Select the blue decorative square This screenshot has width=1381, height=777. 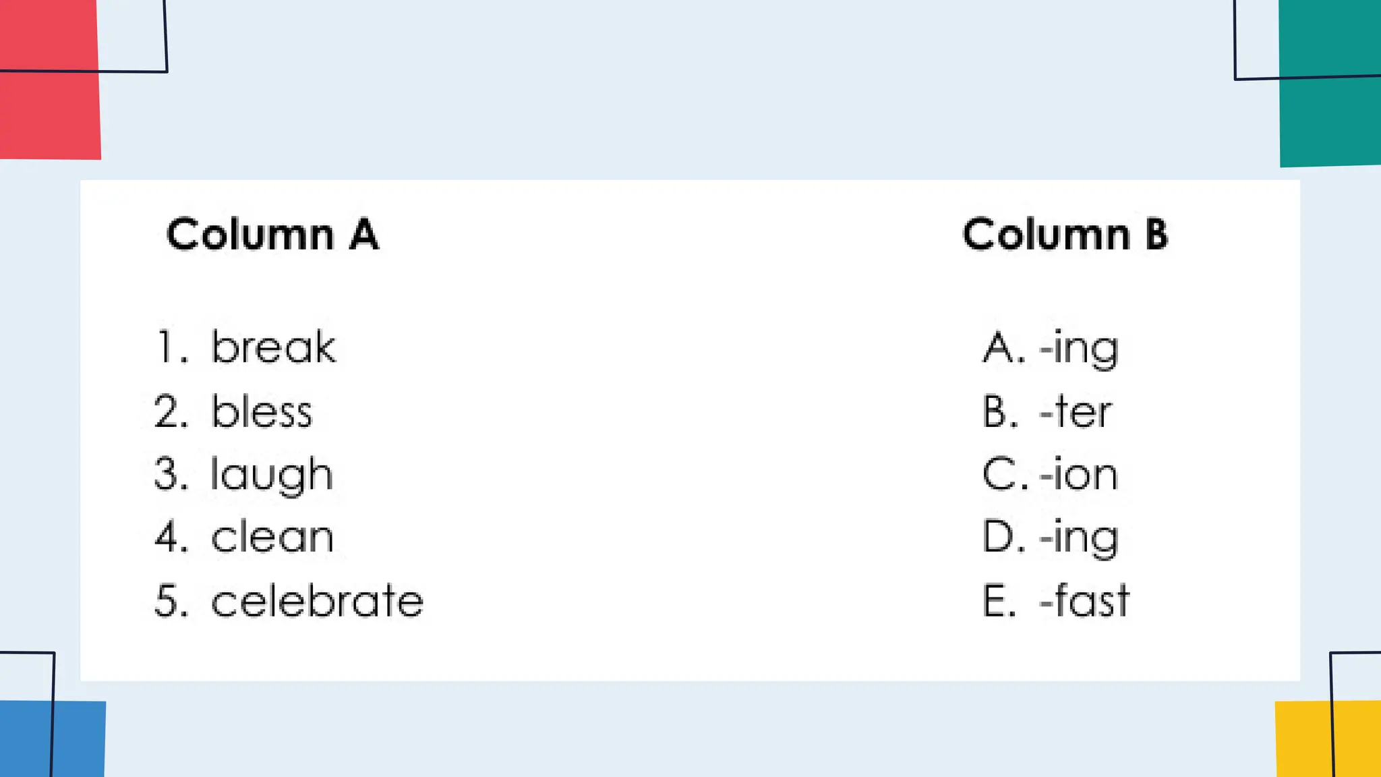pos(78,739)
